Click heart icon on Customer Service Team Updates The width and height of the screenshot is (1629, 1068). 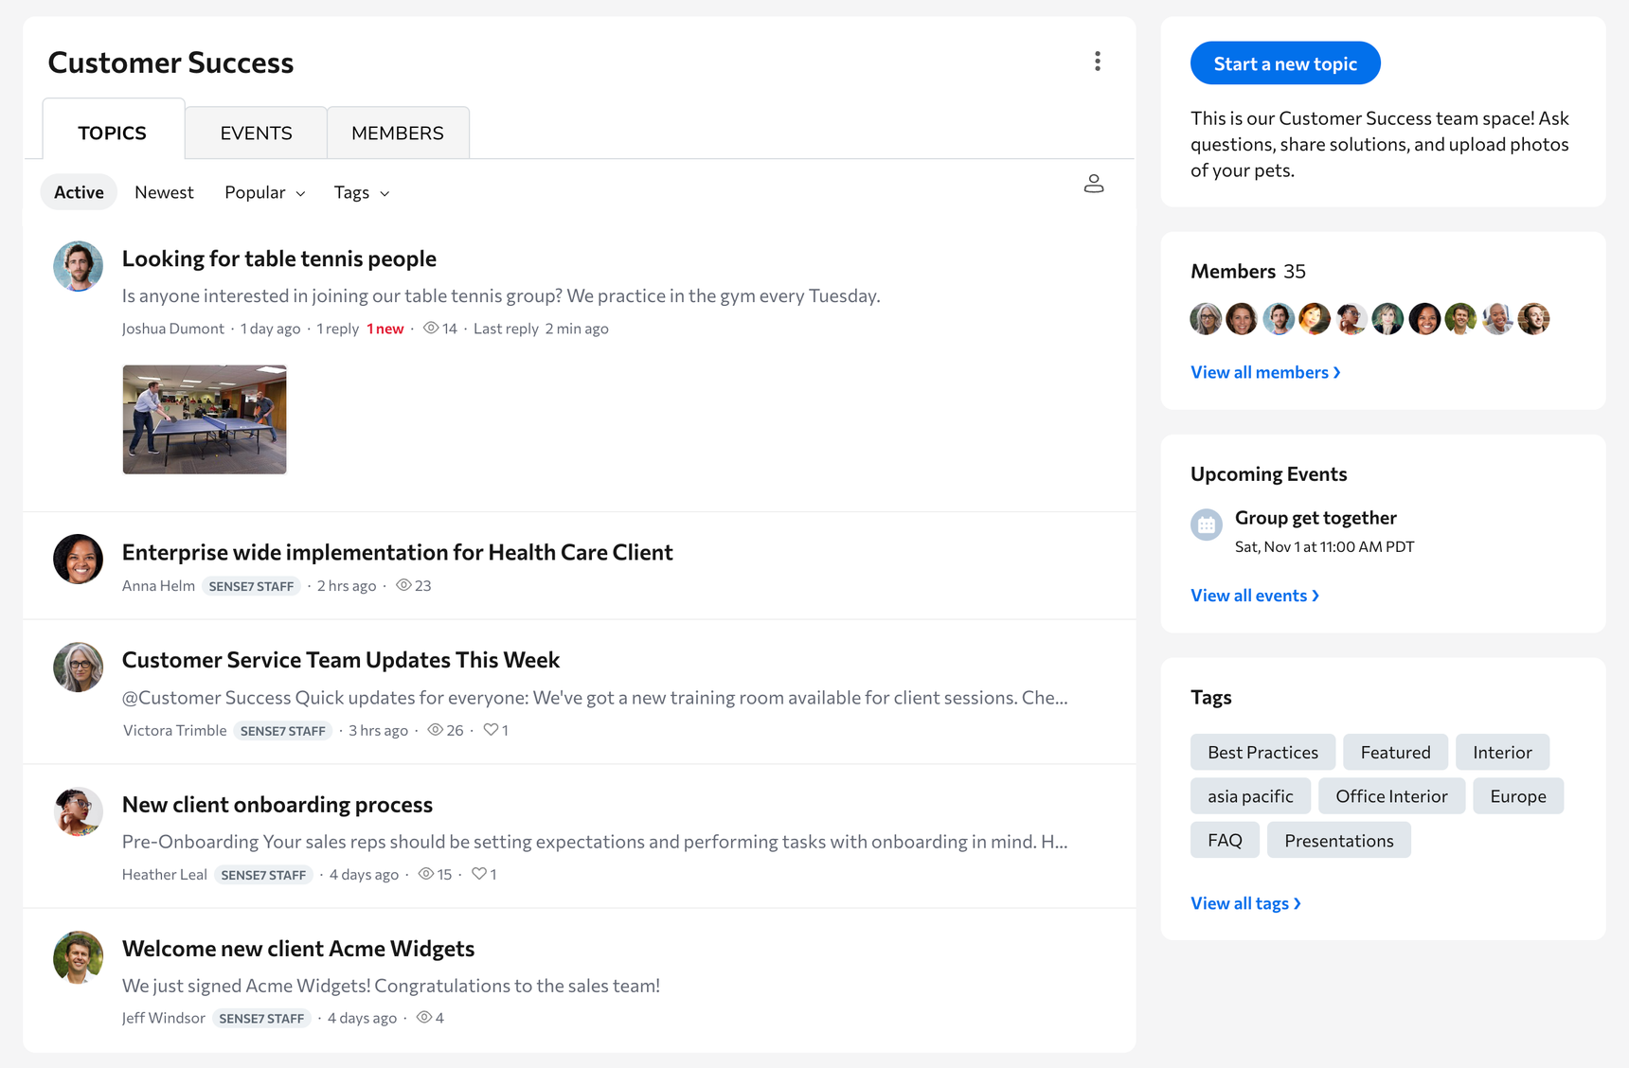point(491,730)
